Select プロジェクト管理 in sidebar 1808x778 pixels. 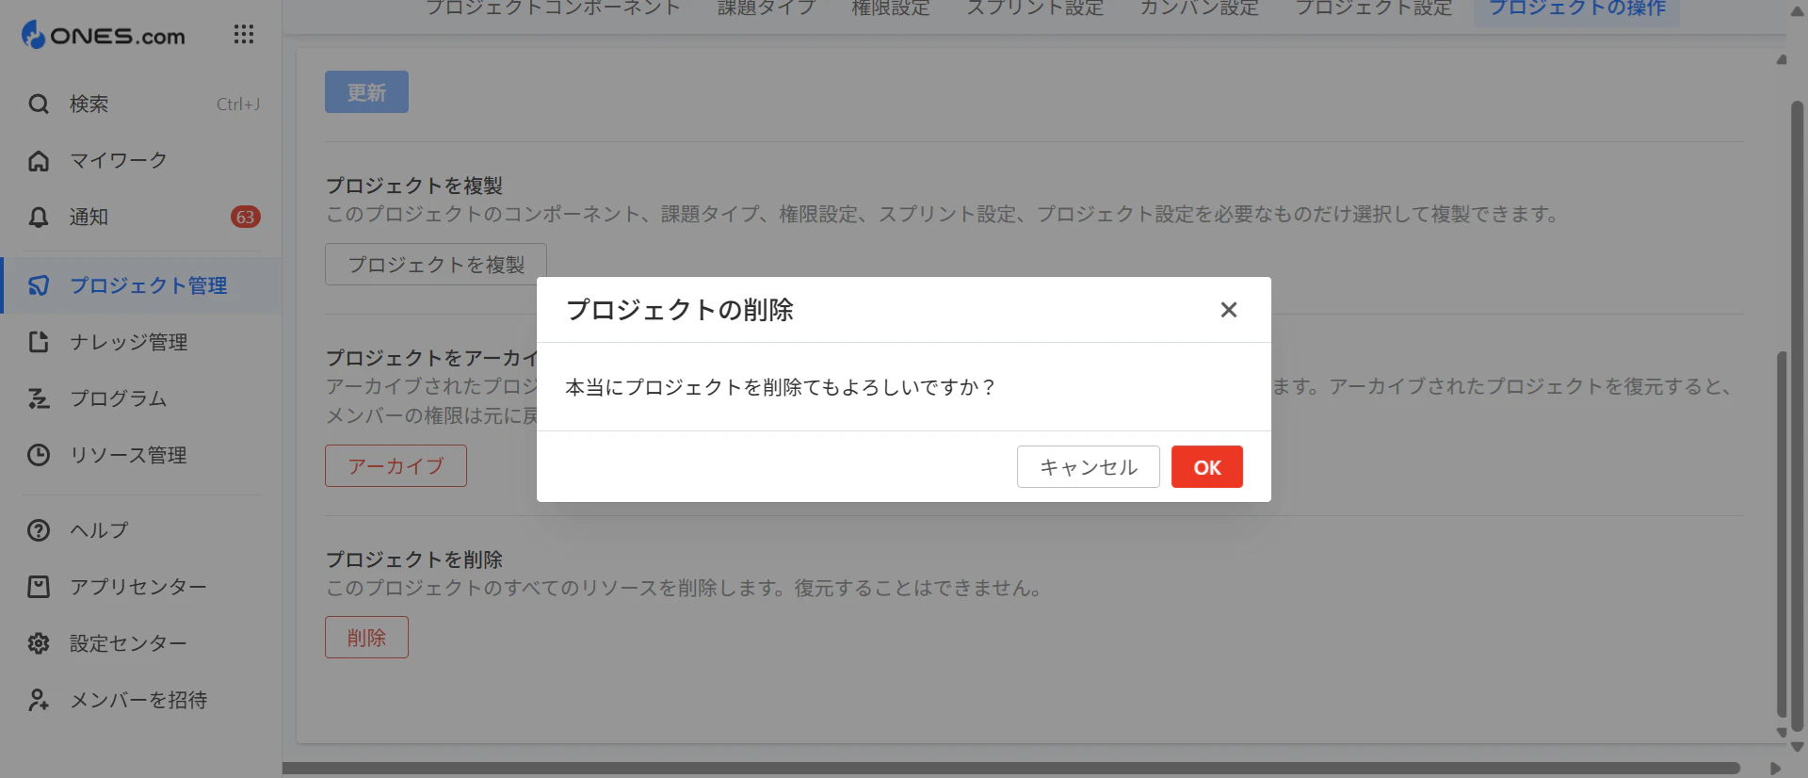[141, 285]
